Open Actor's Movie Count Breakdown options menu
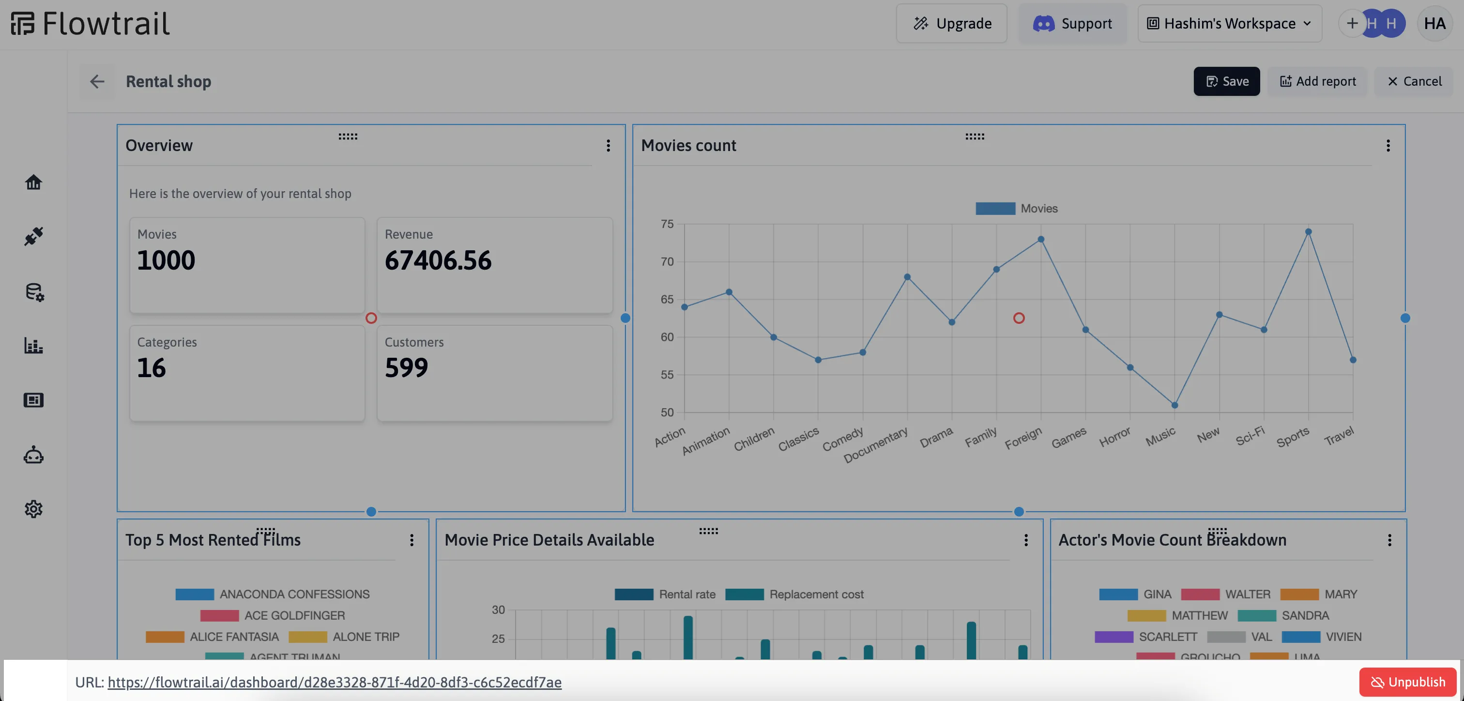The width and height of the screenshot is (1464, 701). (x=1389, y=540)
